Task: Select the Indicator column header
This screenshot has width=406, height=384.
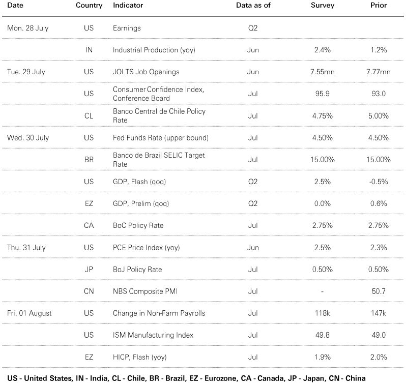Action: pos(128,5)
